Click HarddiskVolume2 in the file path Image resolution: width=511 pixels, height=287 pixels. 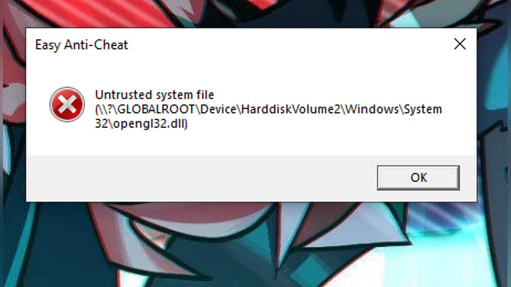coord(290,110)
